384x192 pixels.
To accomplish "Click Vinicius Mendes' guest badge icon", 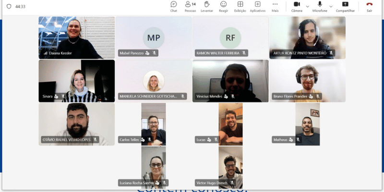I will 226,96.
